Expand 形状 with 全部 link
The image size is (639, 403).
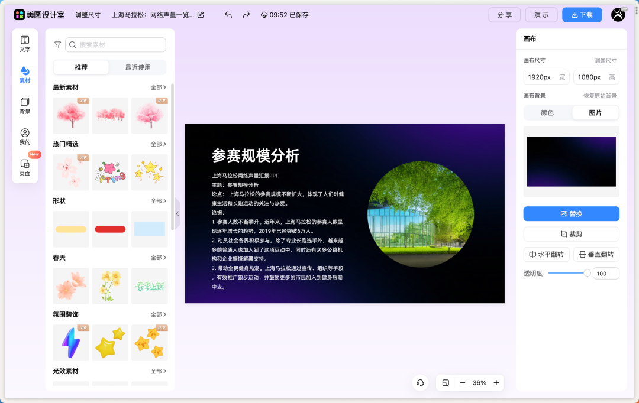pos(159,201)
